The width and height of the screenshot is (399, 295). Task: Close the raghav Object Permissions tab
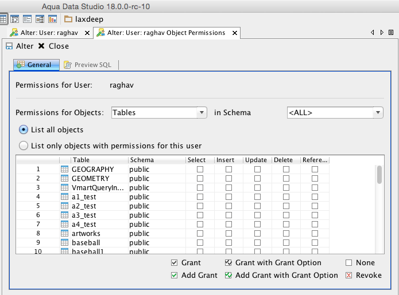tap(235, 33)
